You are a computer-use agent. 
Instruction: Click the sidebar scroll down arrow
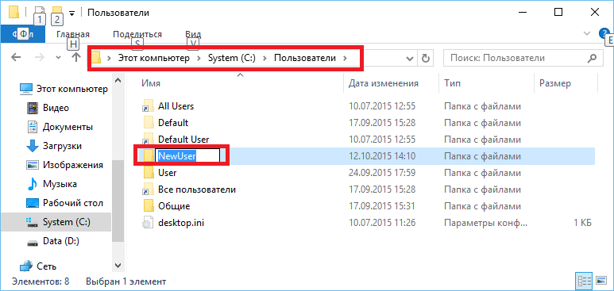[x=118, y=265]
